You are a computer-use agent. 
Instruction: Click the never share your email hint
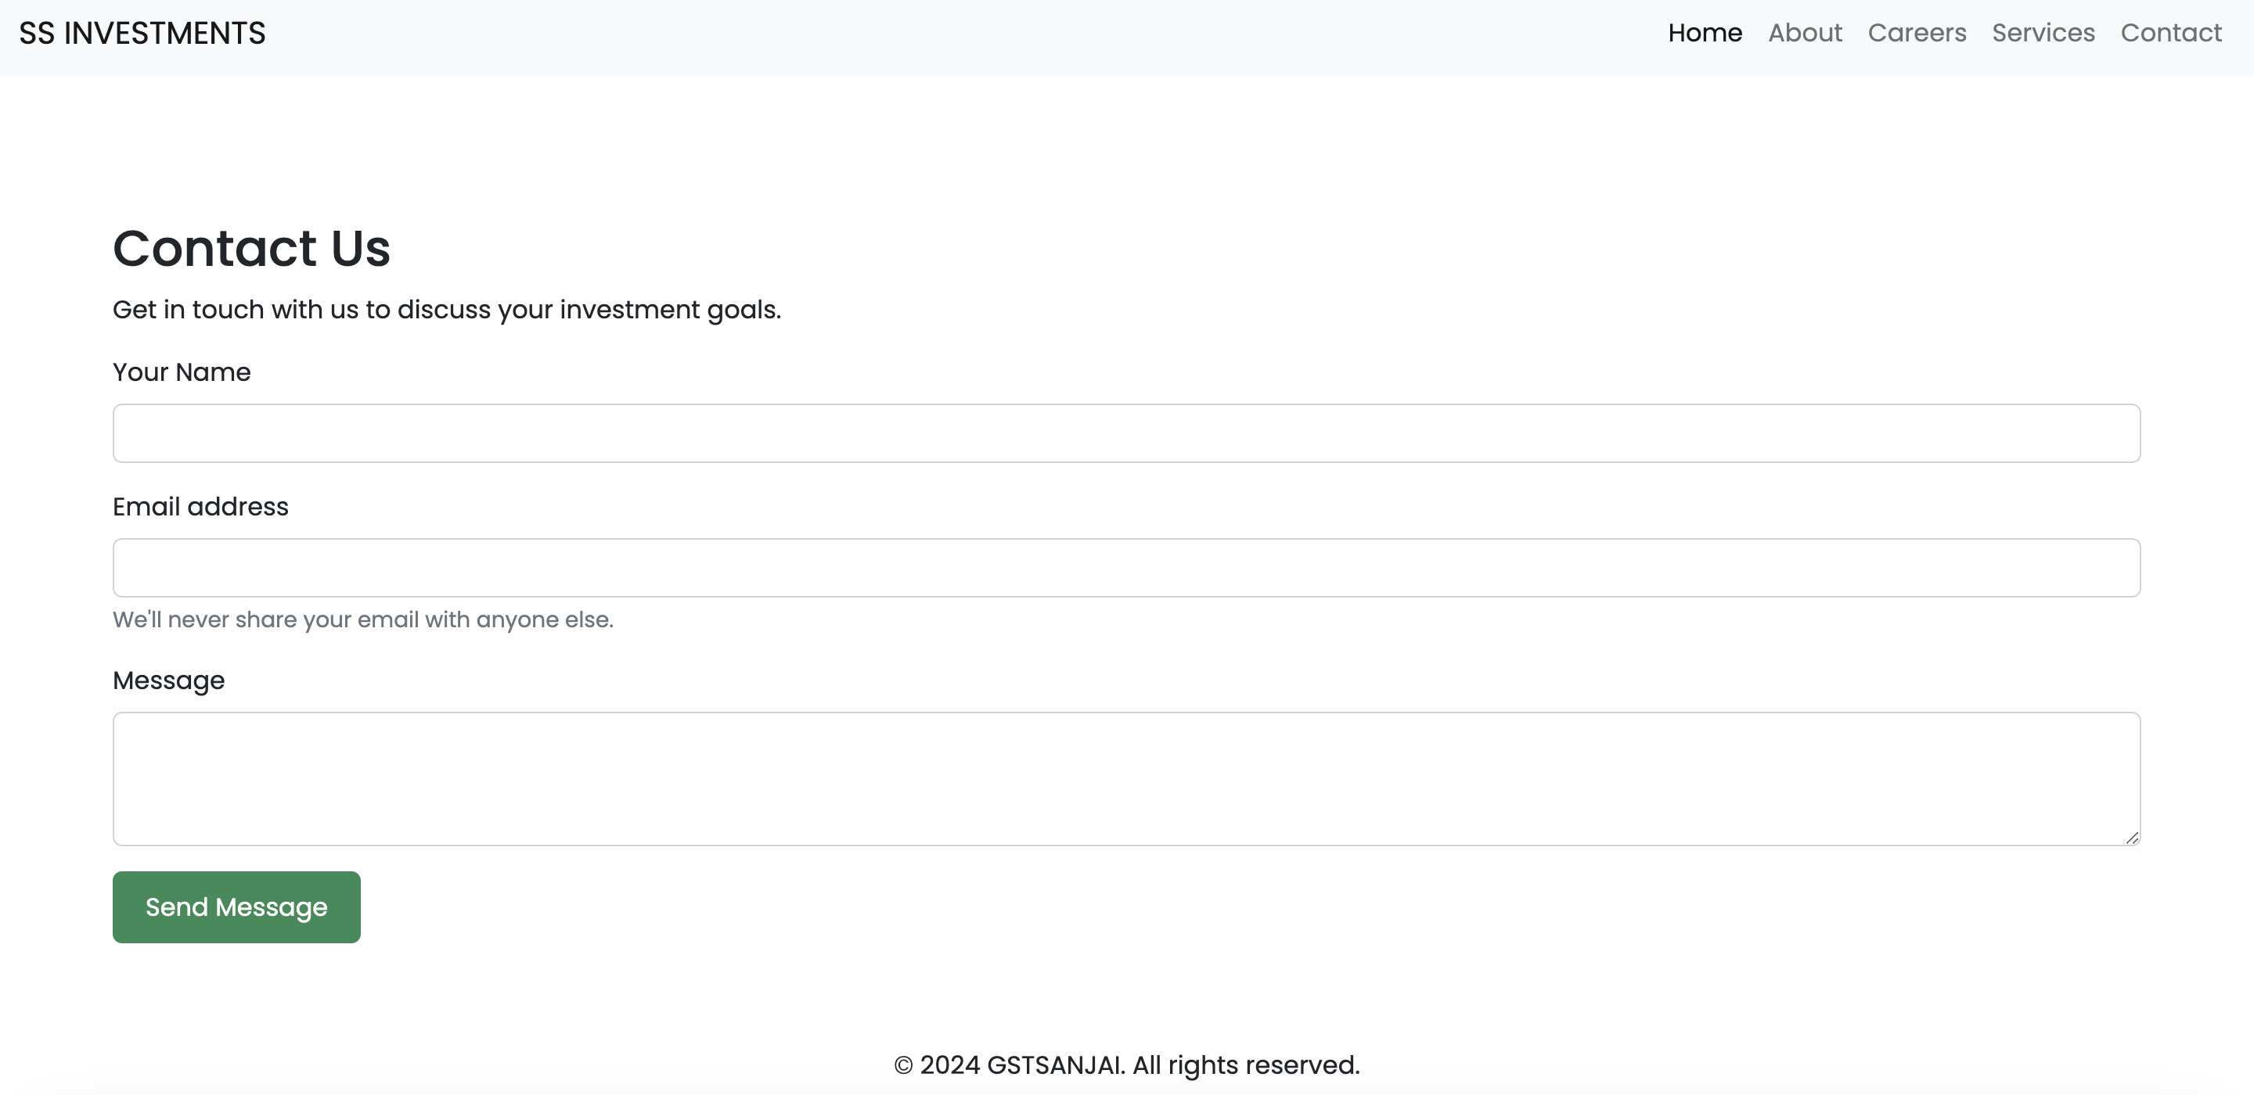tap(362, 619)
